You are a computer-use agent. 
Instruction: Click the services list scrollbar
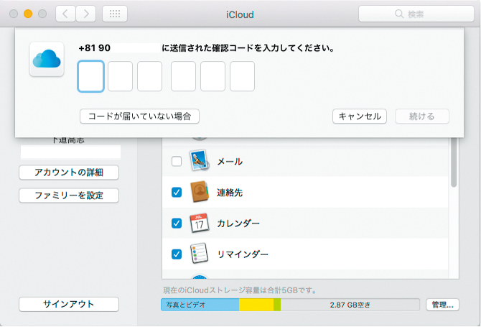coord(454,162)
